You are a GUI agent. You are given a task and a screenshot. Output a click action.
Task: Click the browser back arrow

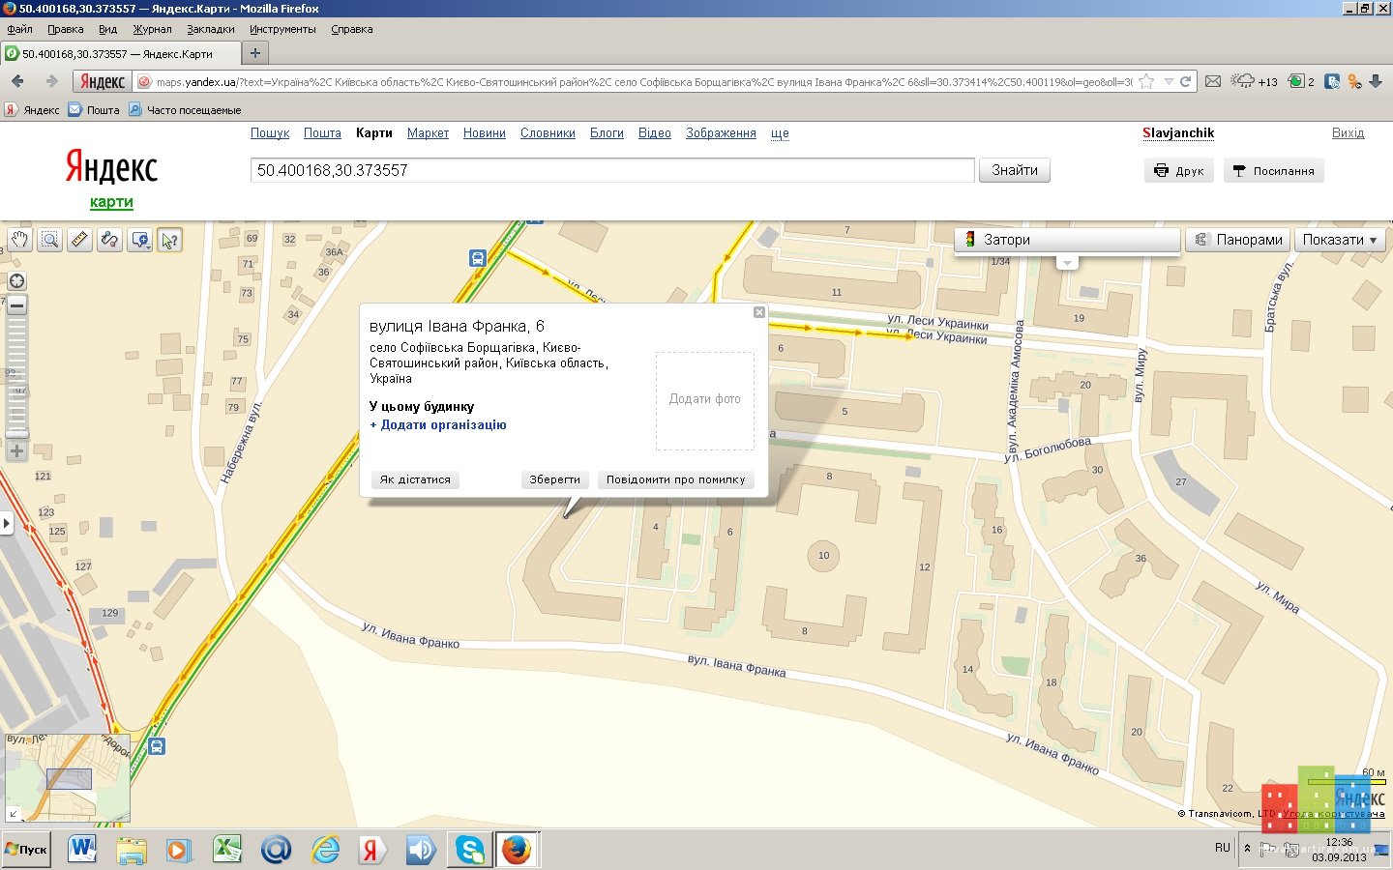[17, 81]
